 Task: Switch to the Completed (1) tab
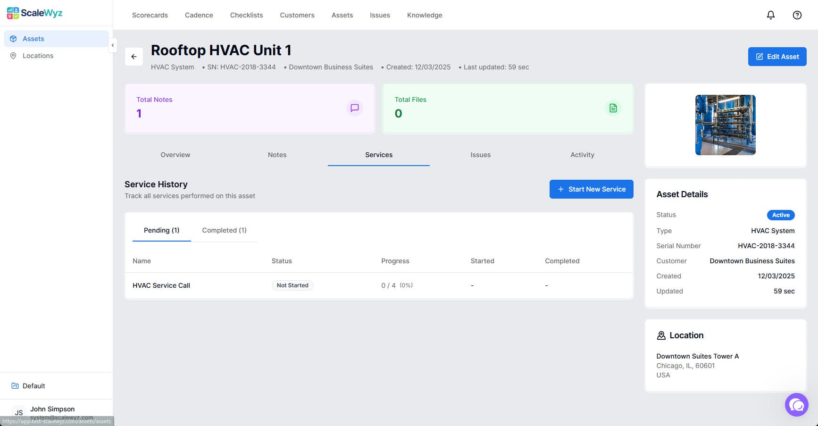click(x=224, y=230)
